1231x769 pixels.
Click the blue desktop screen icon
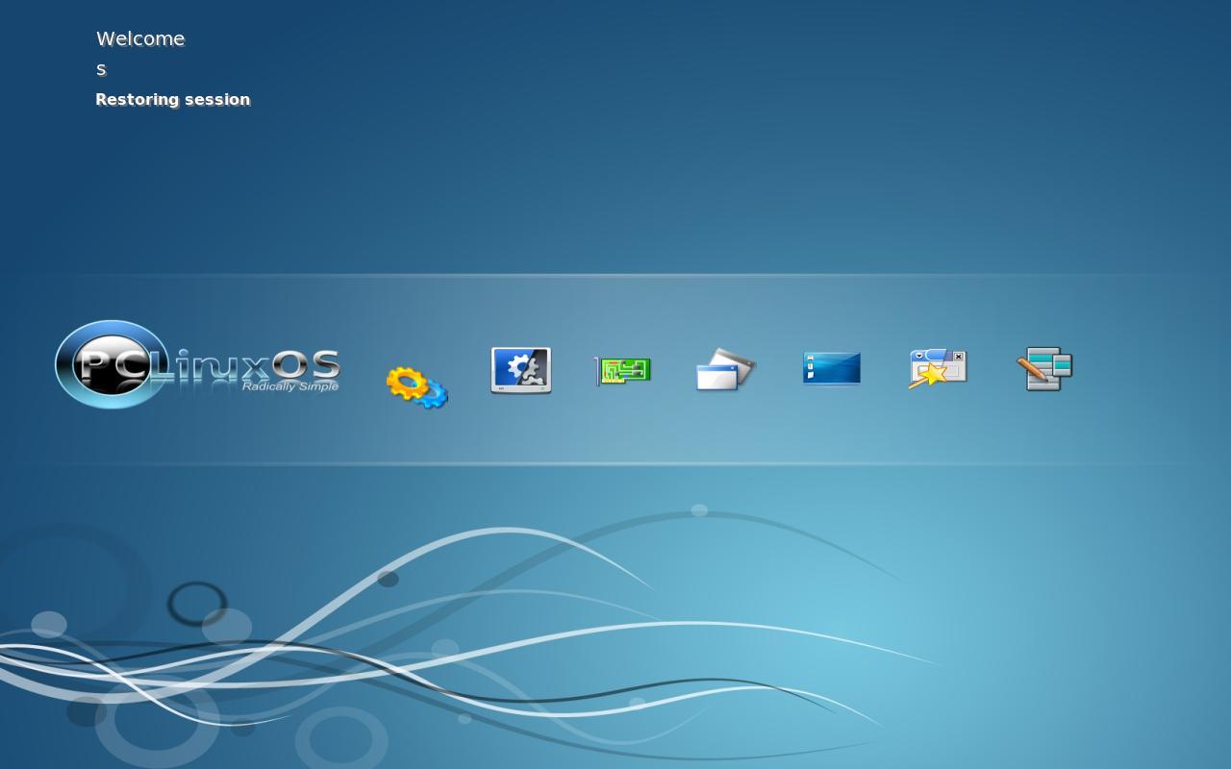click(832, 368)
